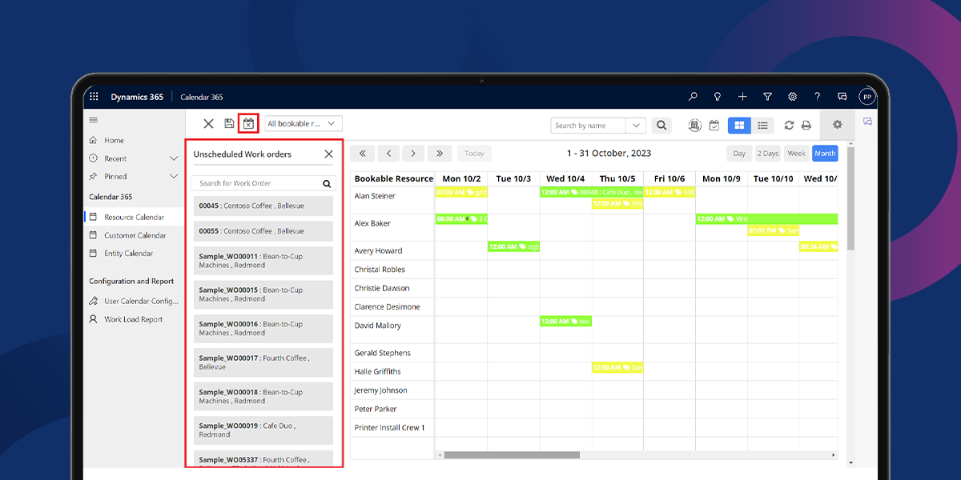961x480 pixels.
Task: Click the Today button
Action: tap(474, 153)
